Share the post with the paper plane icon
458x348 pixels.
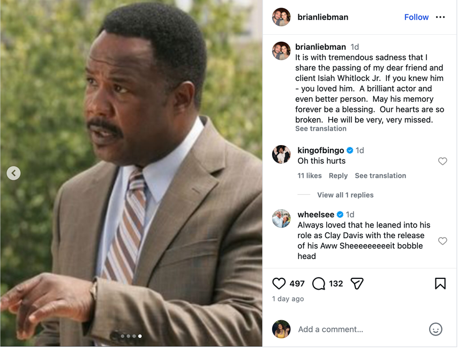357,283
